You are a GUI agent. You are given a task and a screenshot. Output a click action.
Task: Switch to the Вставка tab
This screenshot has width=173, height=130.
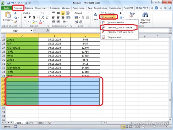point(29,8)
